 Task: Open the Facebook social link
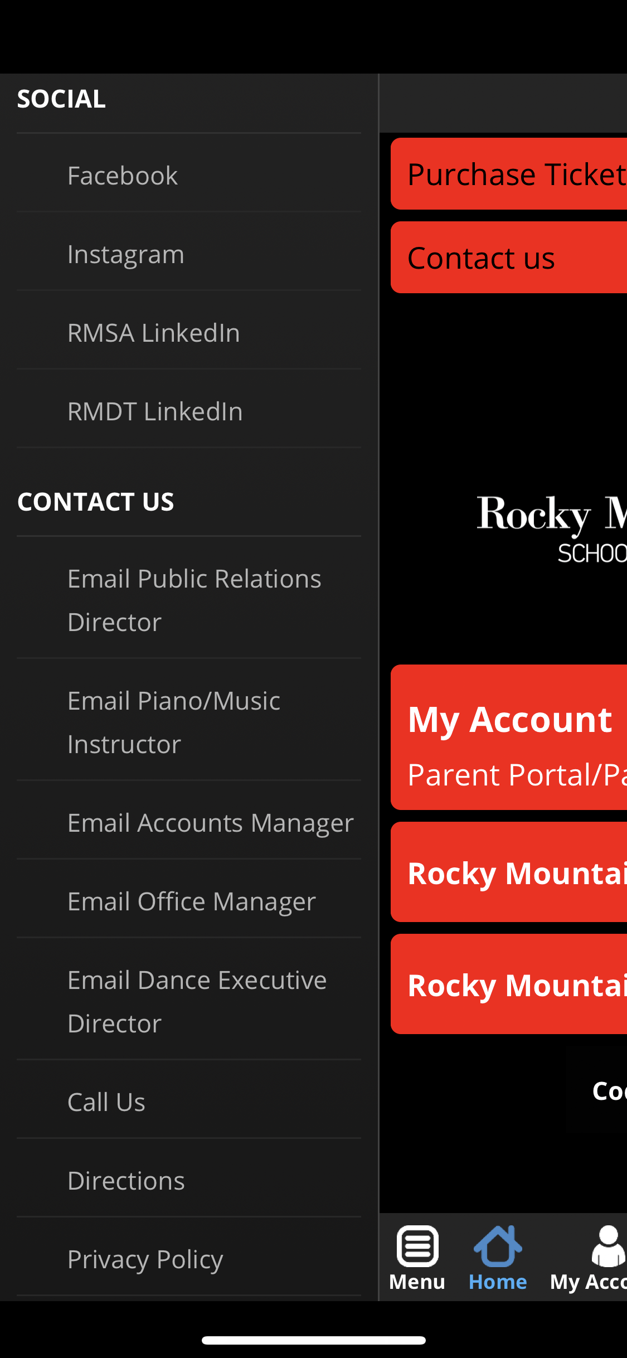[189, 176]
